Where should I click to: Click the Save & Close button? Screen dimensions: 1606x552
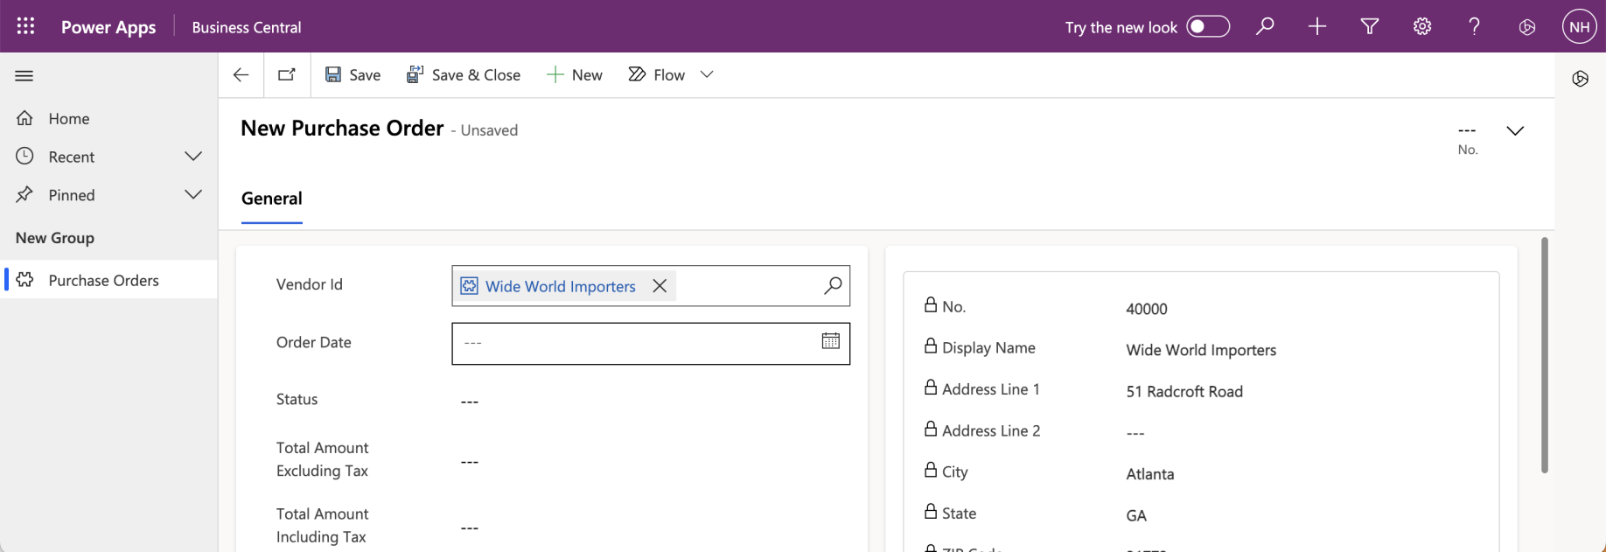[464, 75]
